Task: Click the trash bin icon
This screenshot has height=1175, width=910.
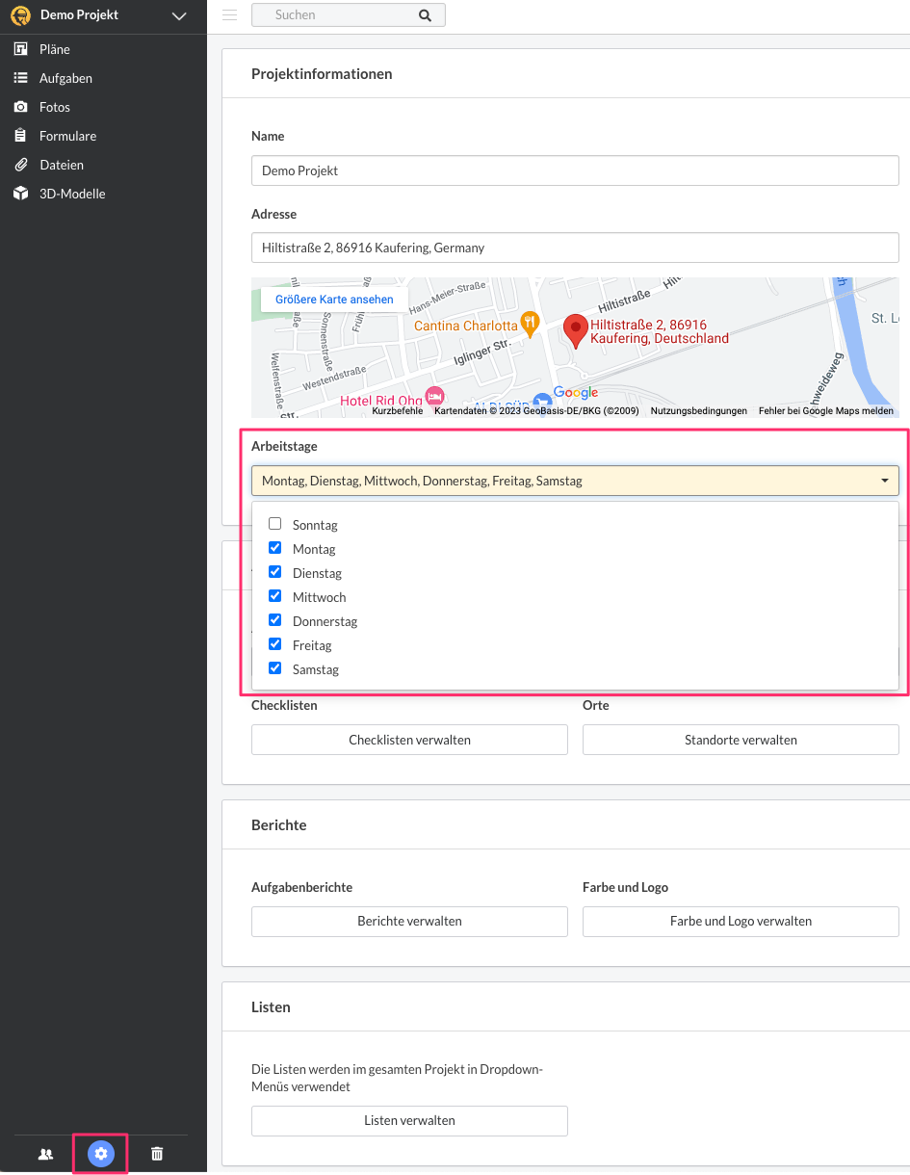Action: [158, 1154]
